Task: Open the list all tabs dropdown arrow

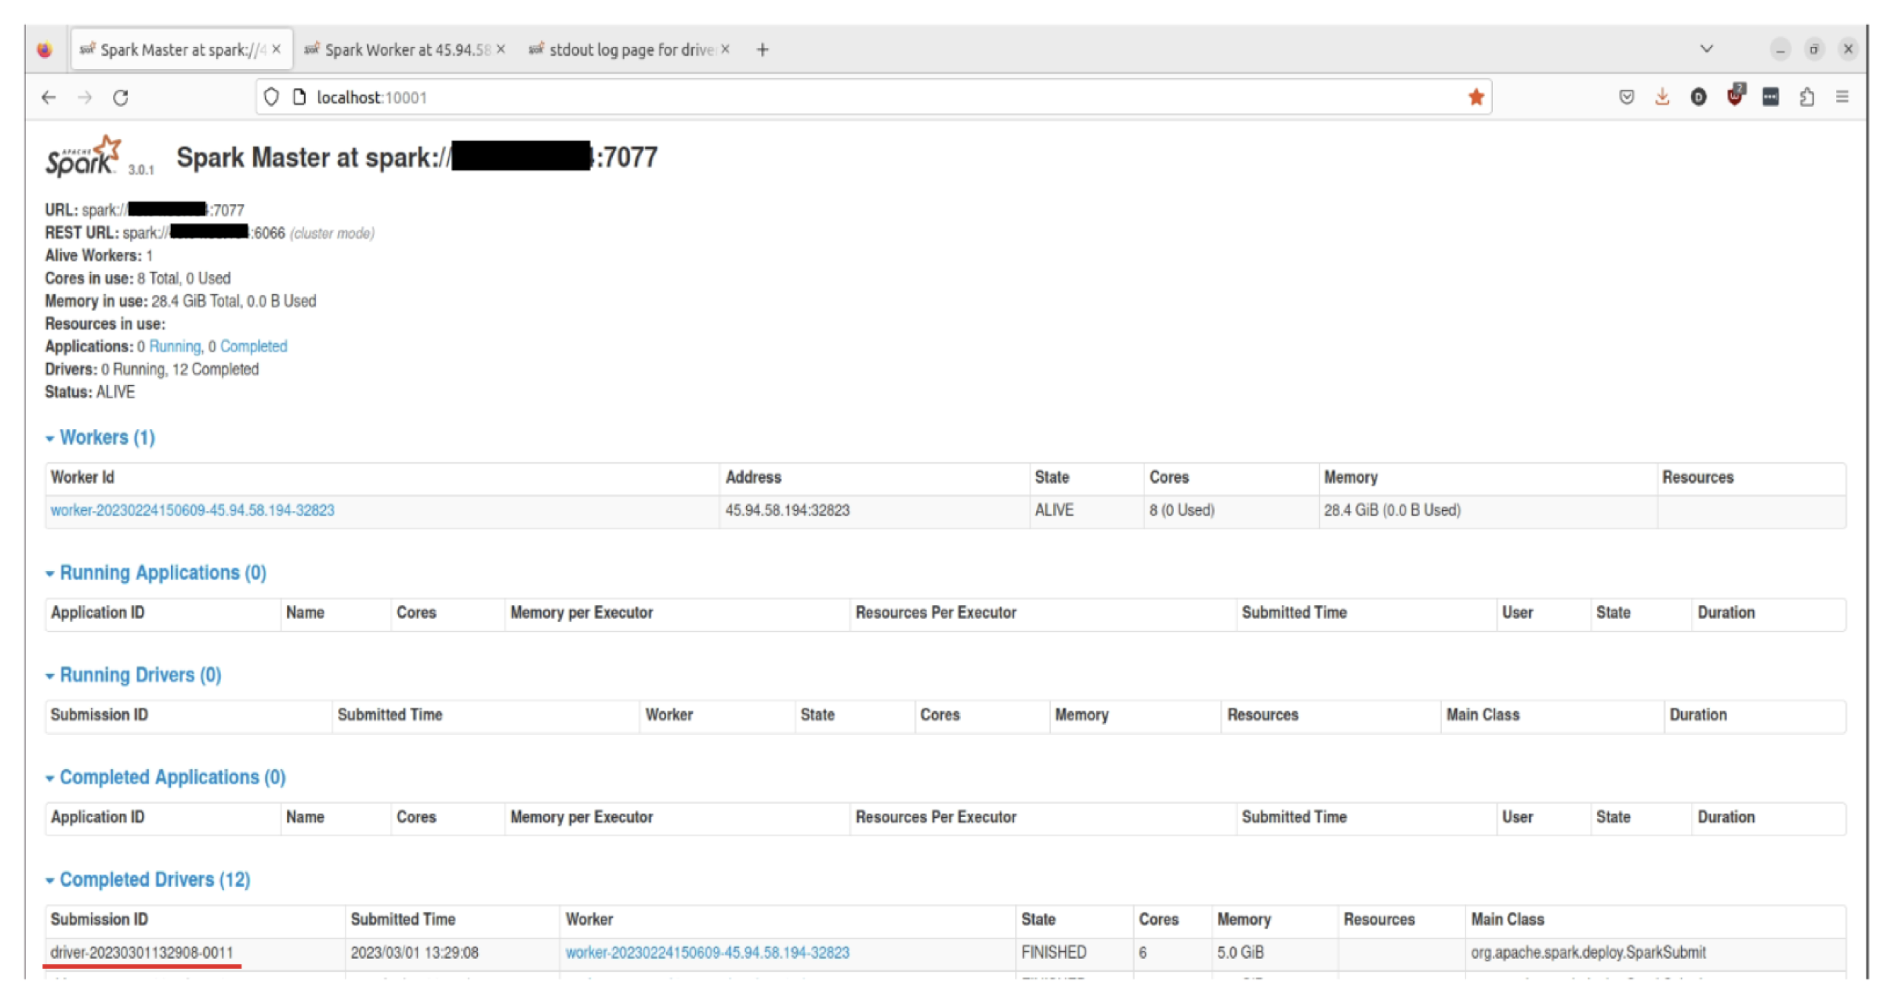Action: point(1706,49)
